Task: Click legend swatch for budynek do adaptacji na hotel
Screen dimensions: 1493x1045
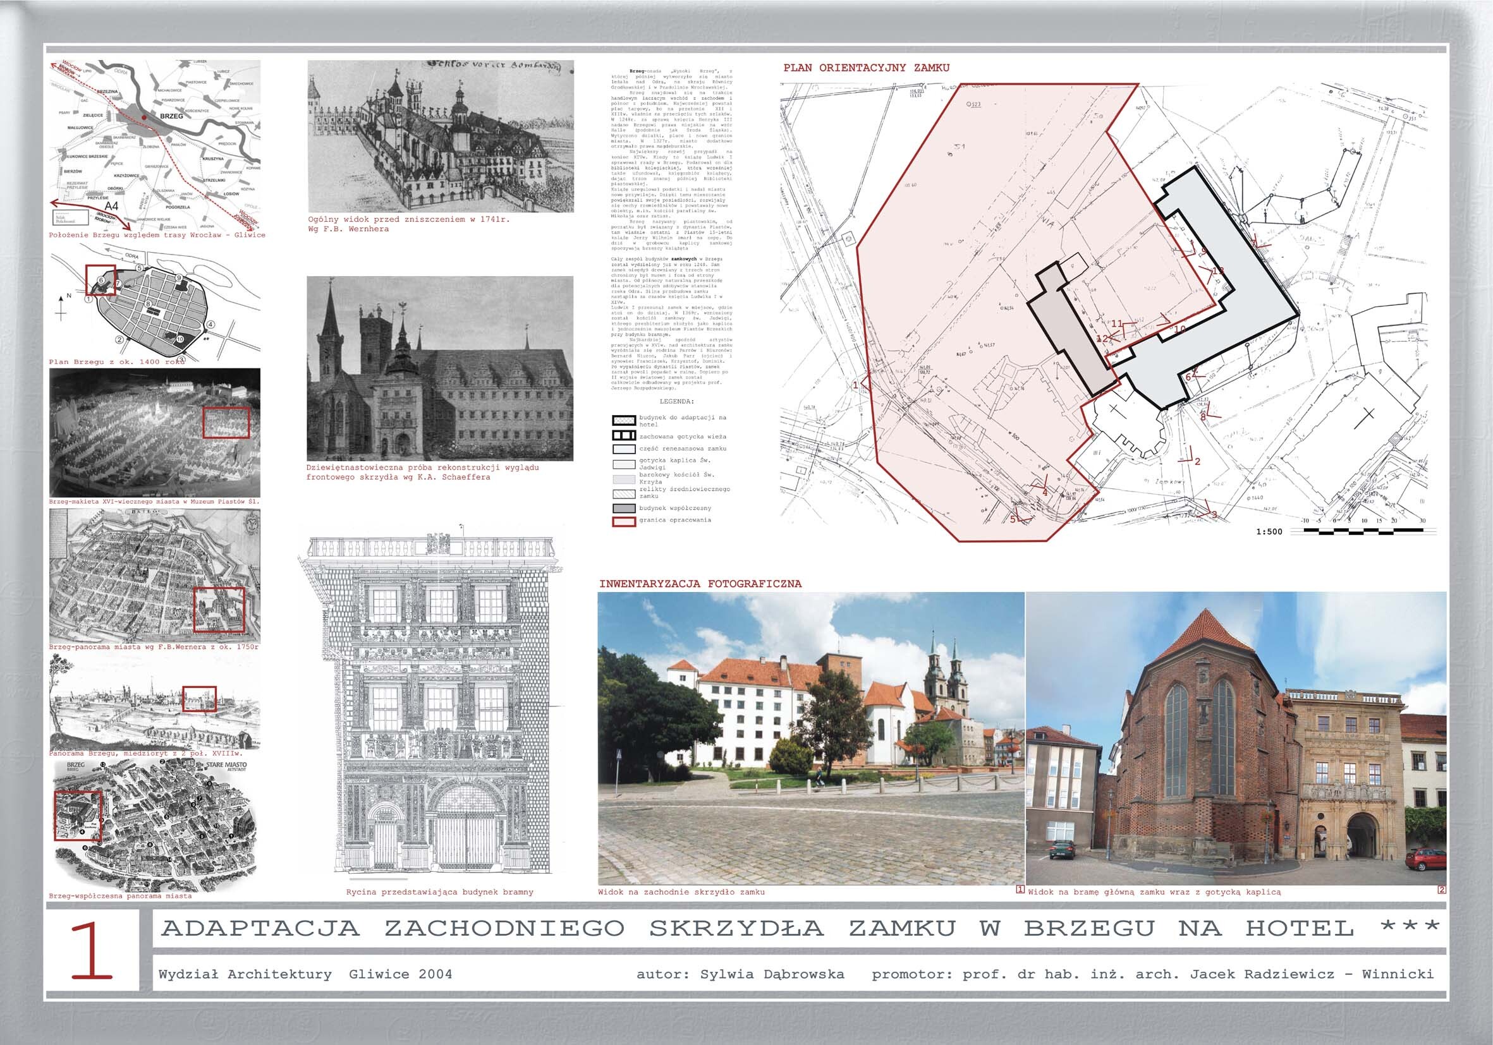Action: coord(624,421)
